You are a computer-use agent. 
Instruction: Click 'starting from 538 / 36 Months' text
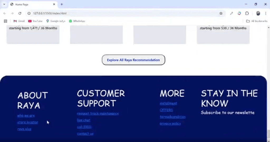click(x=223, y=28)
